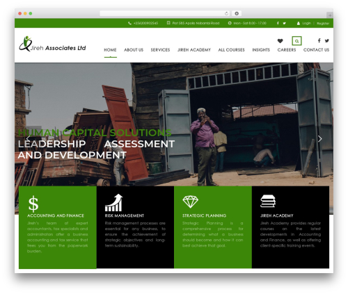The image size is (348, 294).
Task: Open Facebook icon beside the search box
Action: [319, 40]
